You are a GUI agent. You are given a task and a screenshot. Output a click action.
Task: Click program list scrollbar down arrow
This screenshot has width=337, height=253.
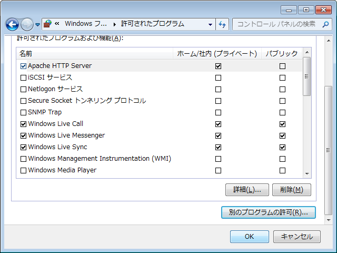coord(307,174)
